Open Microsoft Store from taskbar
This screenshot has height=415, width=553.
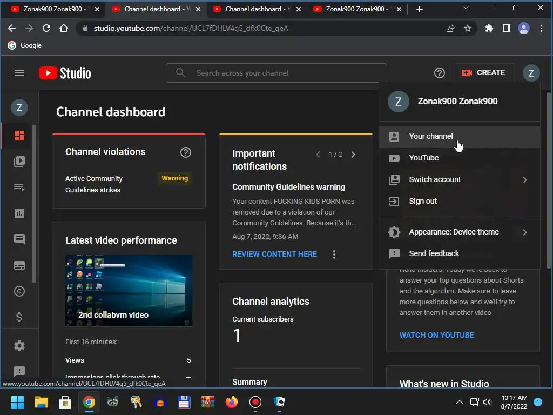pos(65,402)
